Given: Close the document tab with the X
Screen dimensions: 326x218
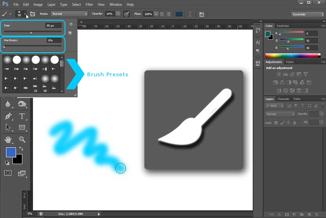Looking at the screenshot, I should [81, 22].
